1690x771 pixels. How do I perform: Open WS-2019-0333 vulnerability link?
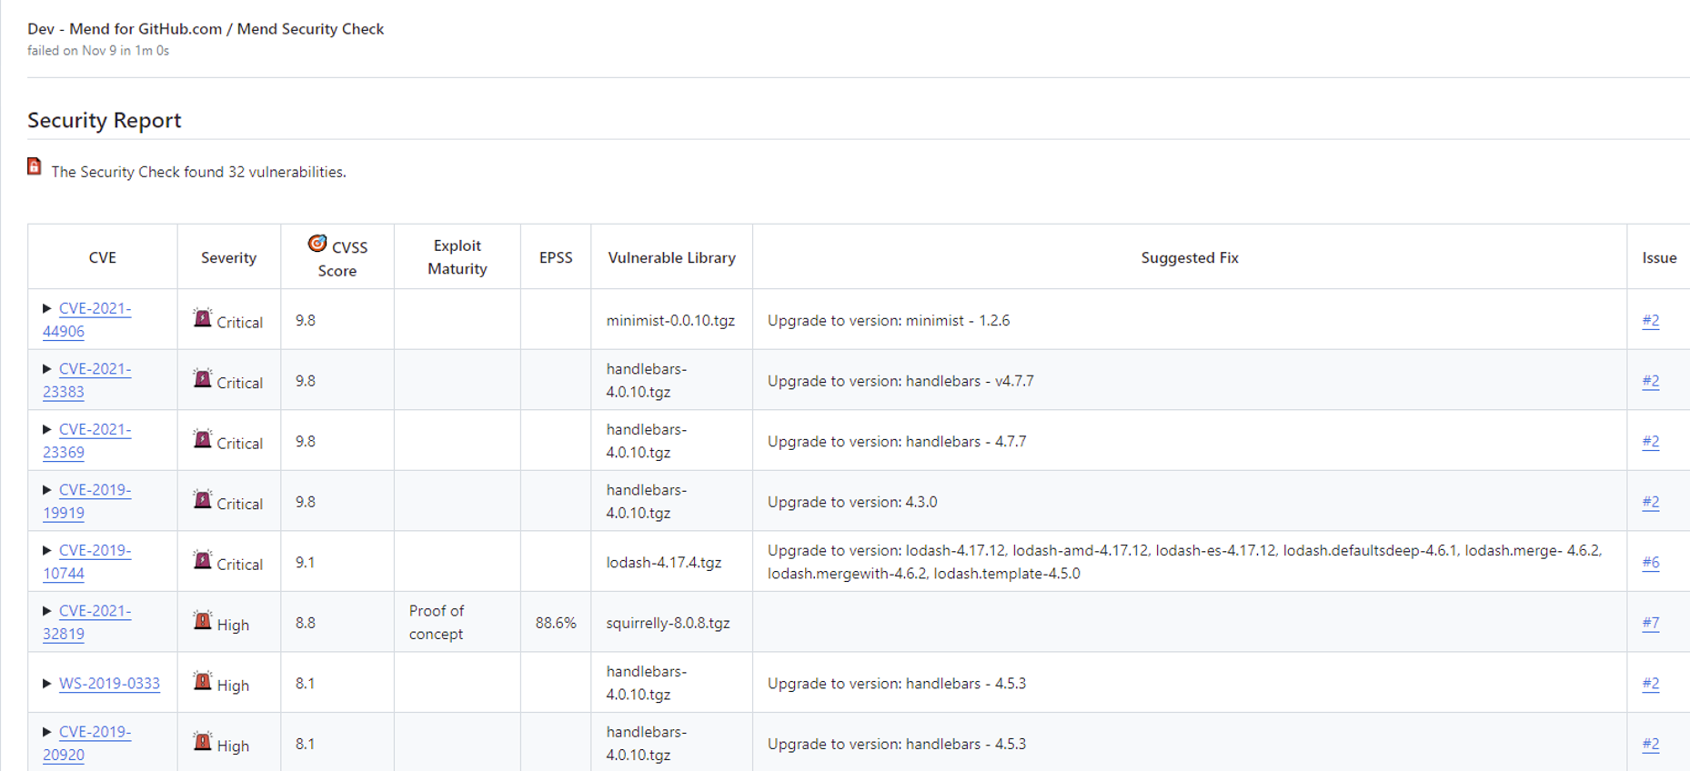click(109, 684)
